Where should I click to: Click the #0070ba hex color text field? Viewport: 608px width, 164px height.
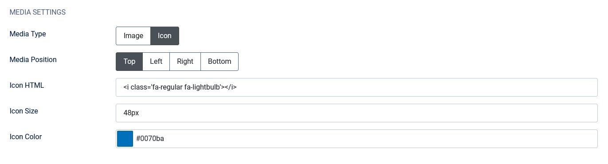tap(365, 139)
